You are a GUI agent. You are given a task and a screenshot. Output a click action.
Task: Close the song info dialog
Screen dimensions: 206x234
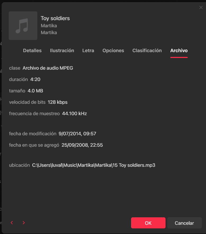click(x=201, y=7)
